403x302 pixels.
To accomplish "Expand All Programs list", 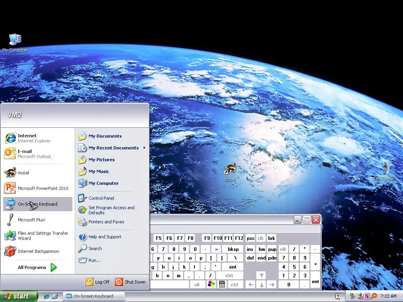I will point(37,267).
